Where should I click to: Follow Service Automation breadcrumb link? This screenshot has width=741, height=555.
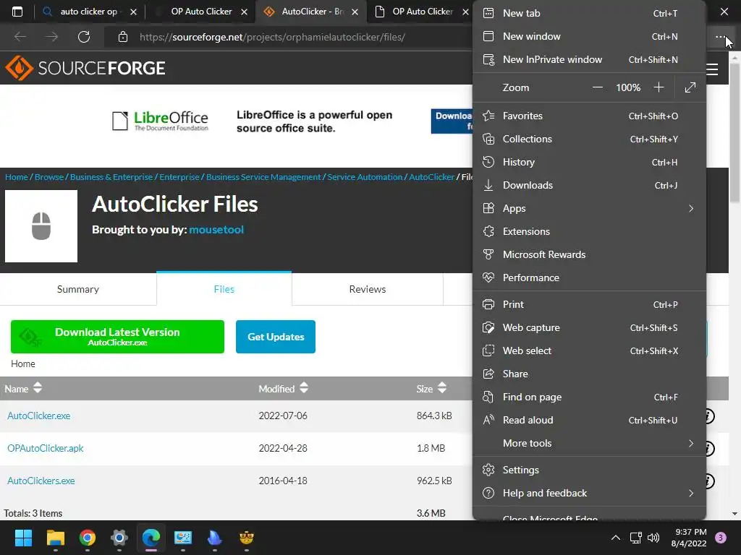(x=365, y=177)
